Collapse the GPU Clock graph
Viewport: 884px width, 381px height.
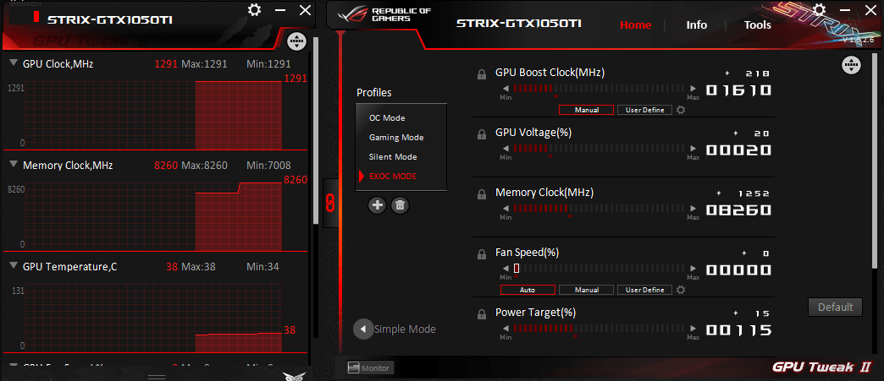14,63
